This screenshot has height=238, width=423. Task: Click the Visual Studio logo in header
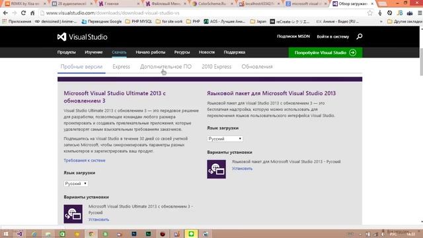coord(82,37)
